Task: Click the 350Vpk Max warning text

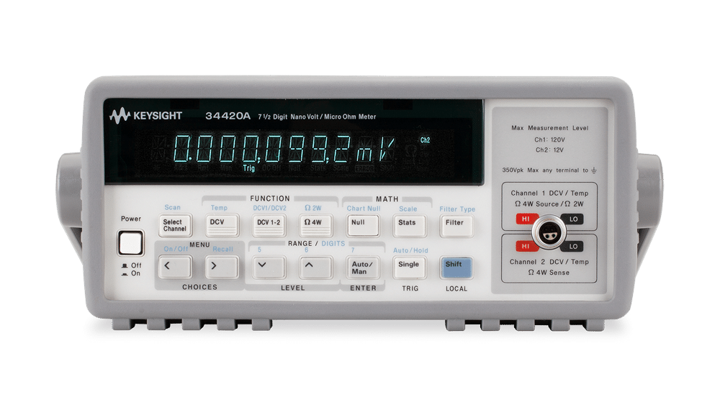Action: point(545,170)
